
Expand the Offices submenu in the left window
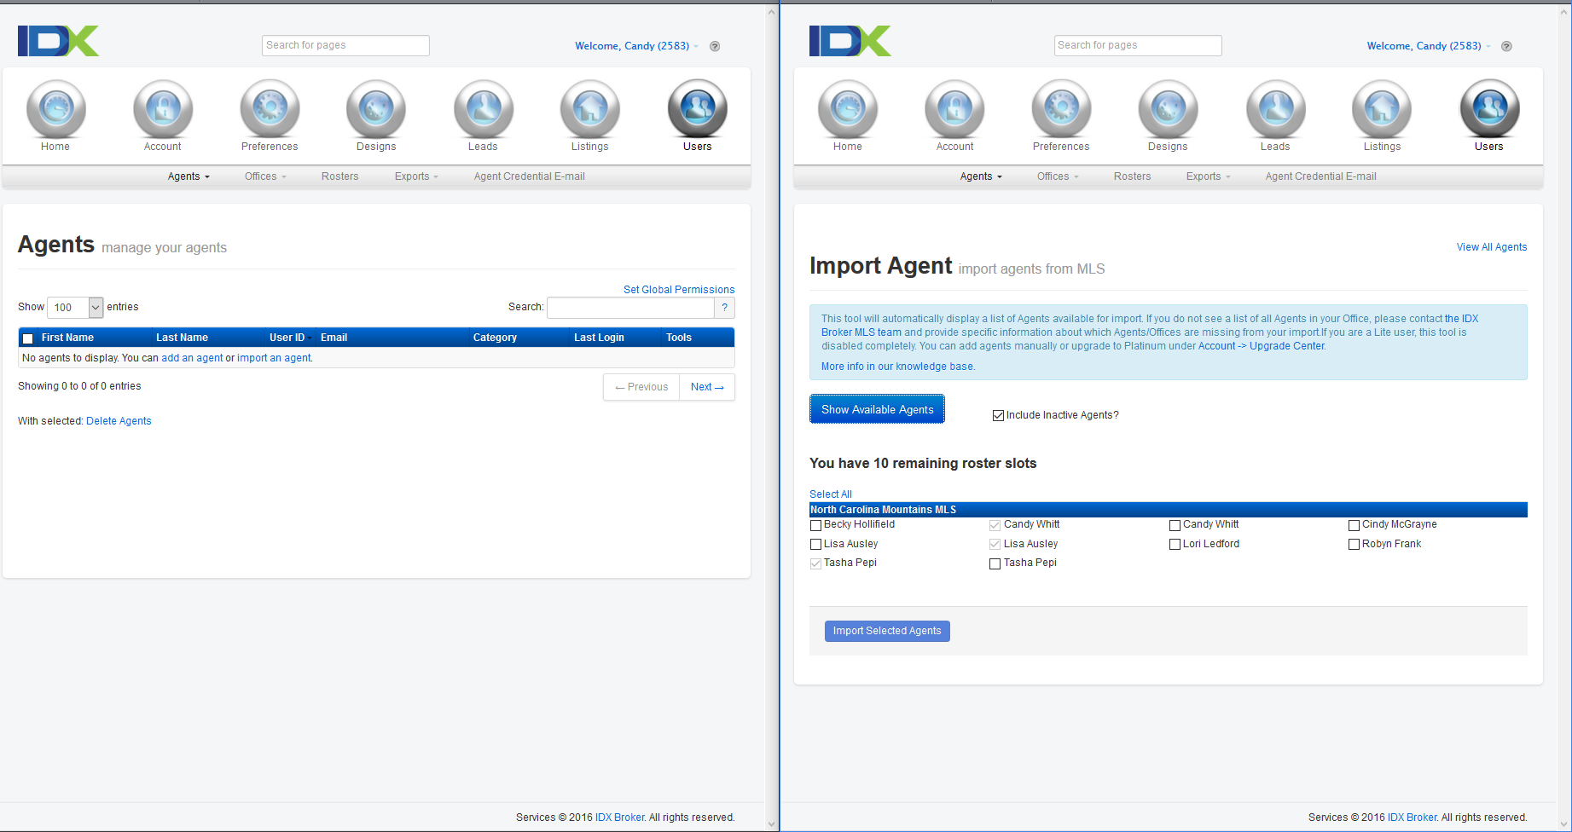click(x=265, y=176)
